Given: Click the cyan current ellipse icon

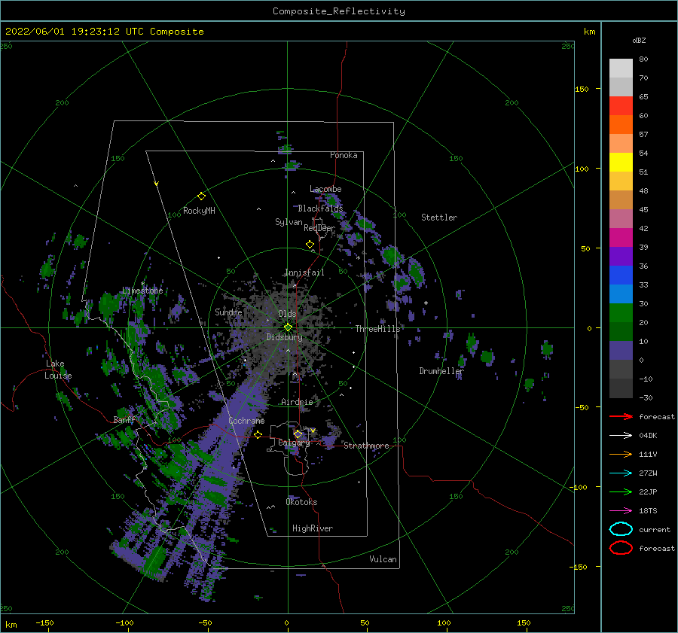Looking at the screenshot, I should pos(621,529).
